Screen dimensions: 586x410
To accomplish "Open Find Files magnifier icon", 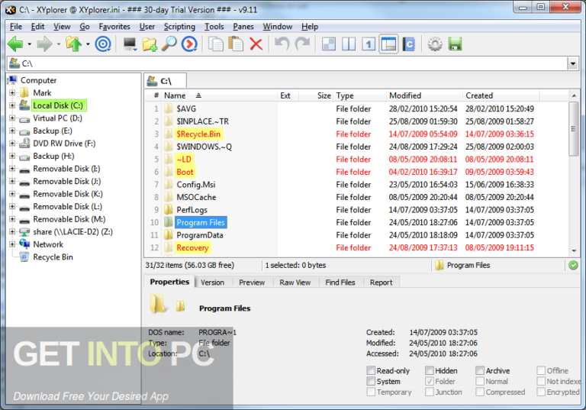I will click(x=169, y=44).
